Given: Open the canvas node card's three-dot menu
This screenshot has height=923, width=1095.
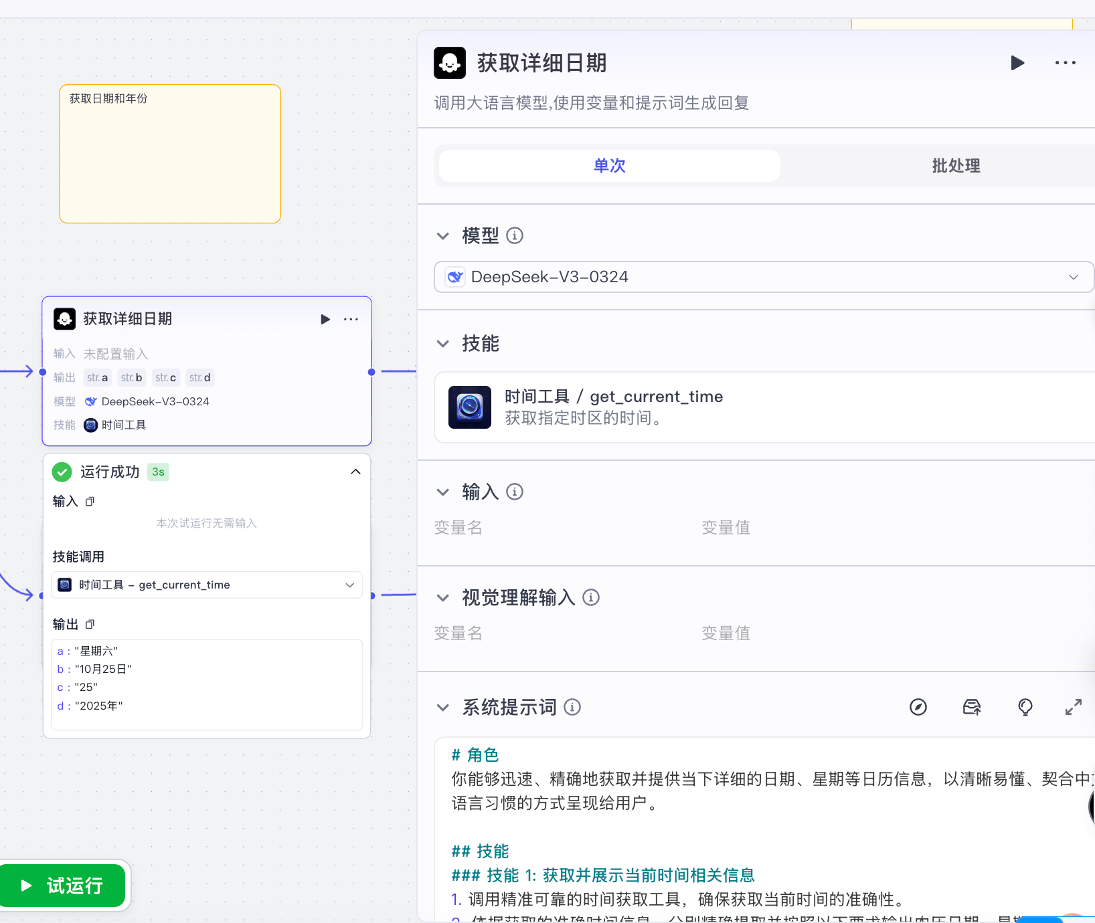Looking at the screenshot, I should (351, 319).
